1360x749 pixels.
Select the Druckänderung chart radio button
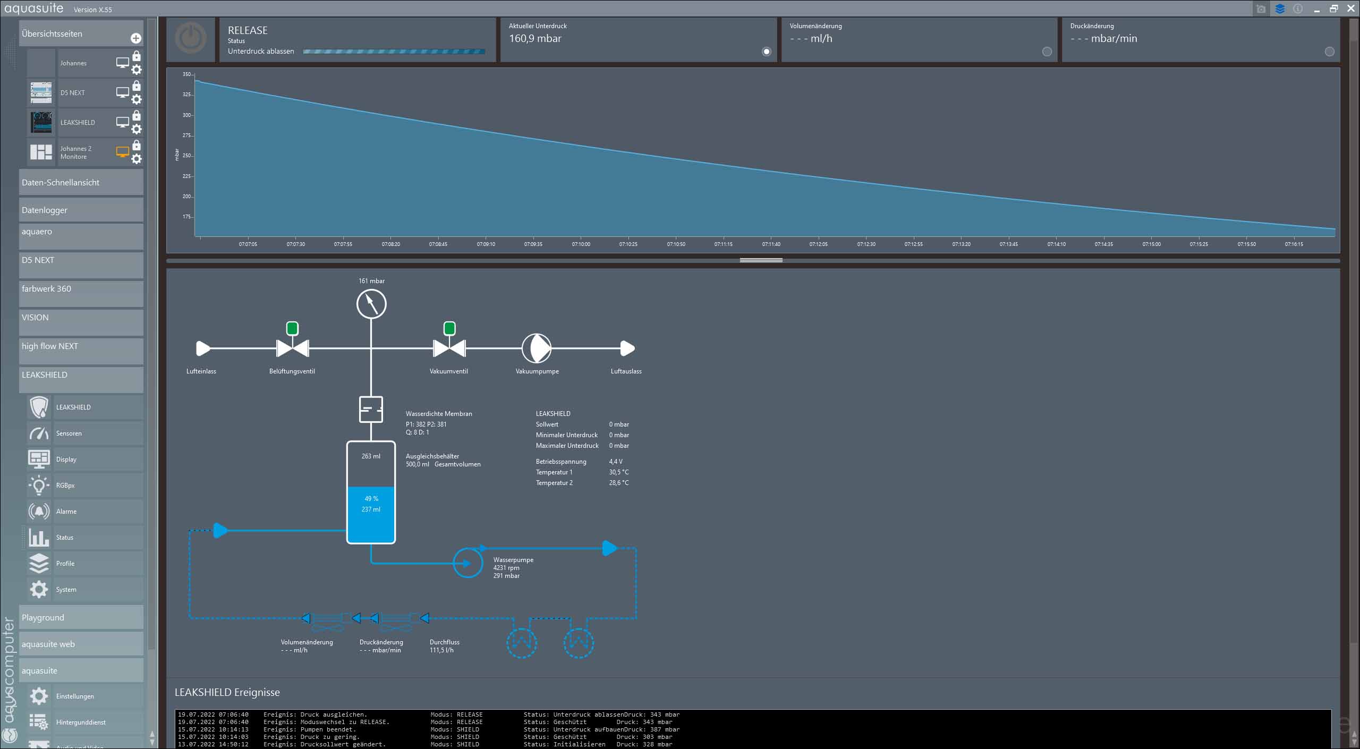tap(1329, 52)
